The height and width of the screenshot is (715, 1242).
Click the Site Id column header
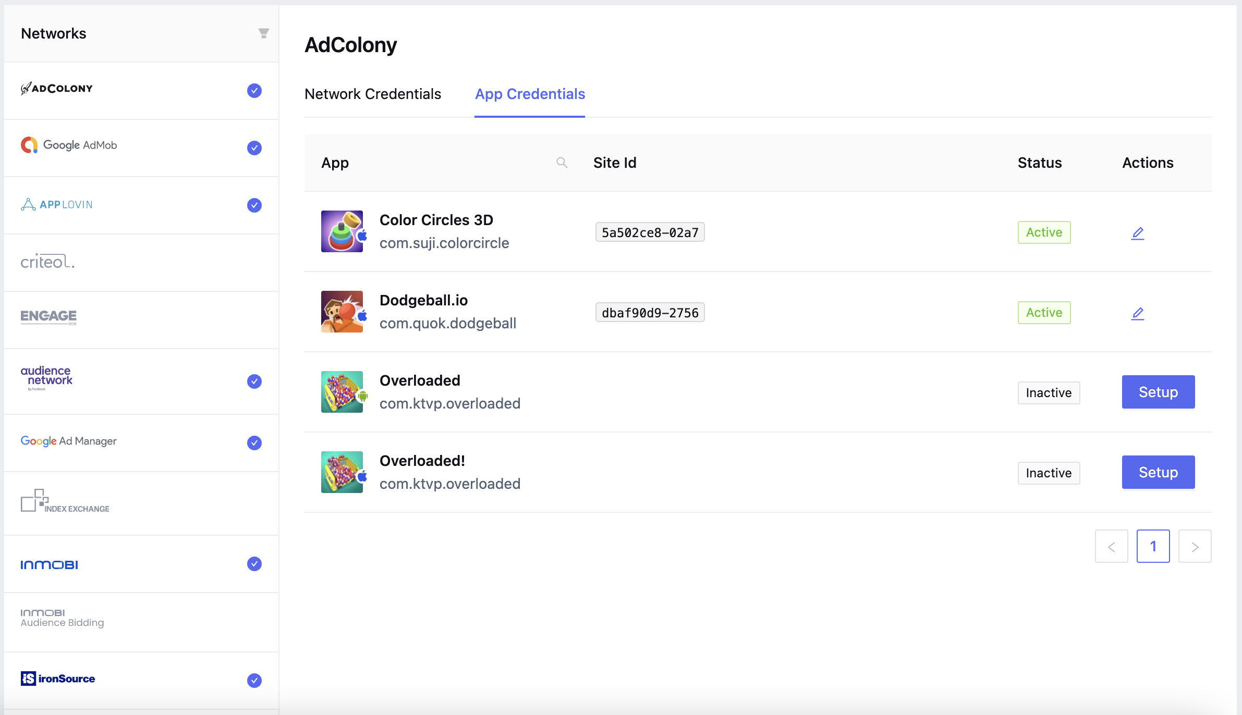click(615, 163)
